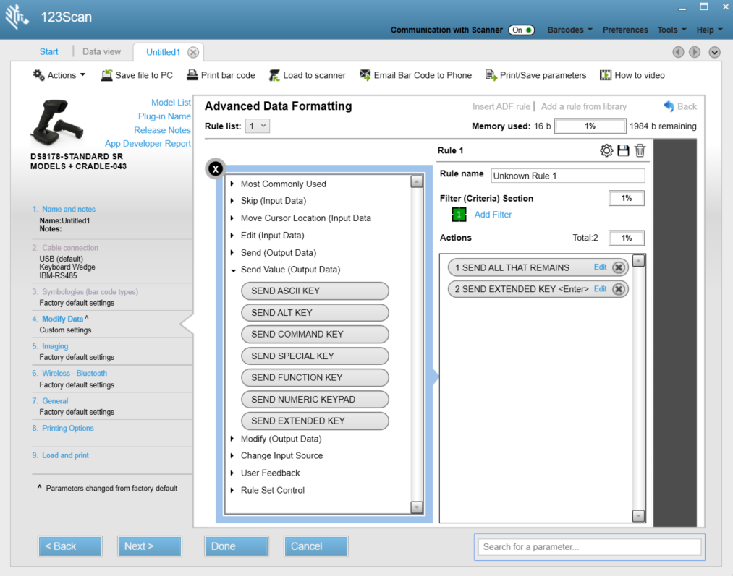Open rule settings gear icon
The width and height of the screenshot is (733, 576).
(606, 150)
